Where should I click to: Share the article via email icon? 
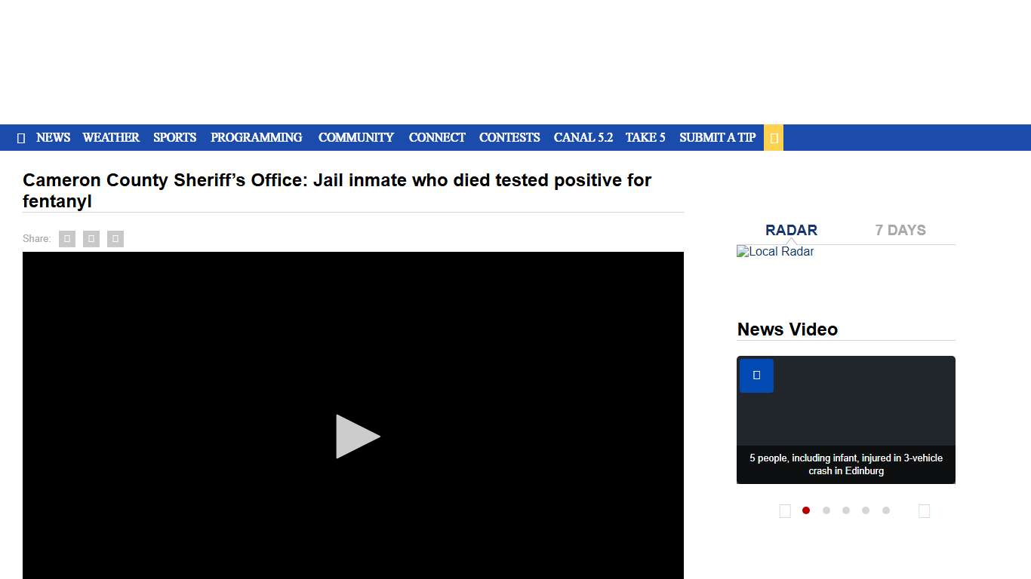[x=115, y=238]
